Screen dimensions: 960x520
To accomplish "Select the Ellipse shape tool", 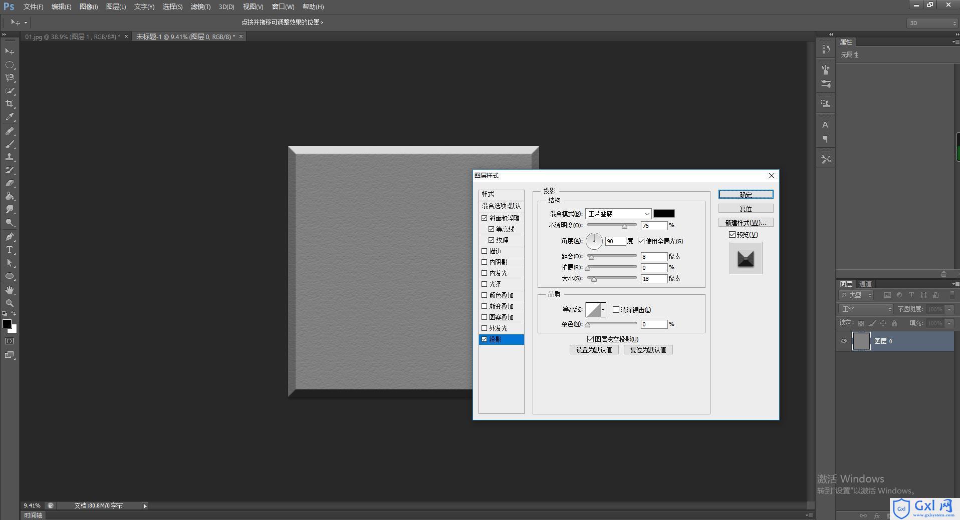I will [x=10, y=276].
